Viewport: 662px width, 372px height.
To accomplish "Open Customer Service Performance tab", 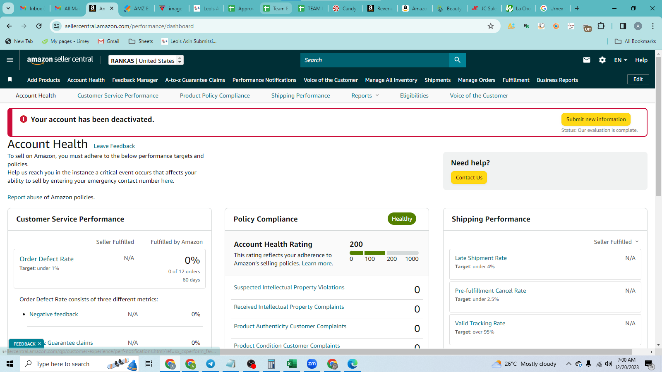I will pos(118,95).
